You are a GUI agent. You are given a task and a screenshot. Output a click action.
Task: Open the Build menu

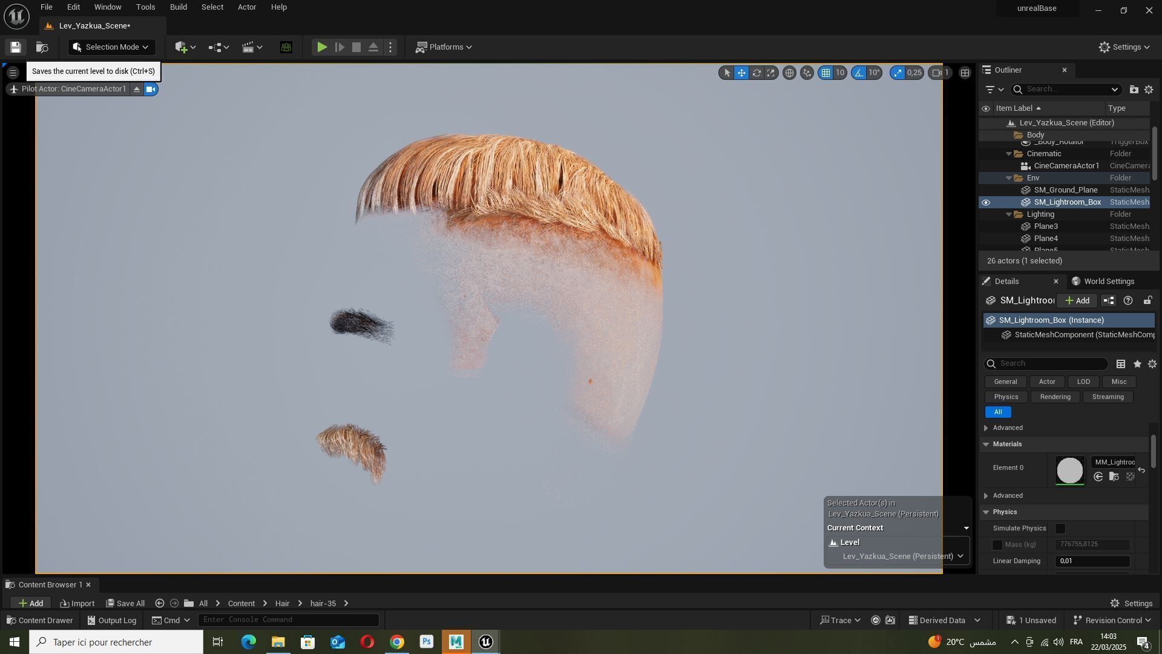coord(178,7)
